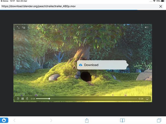This screenshot has width=166, height=124.
Task: Skip forward 15 seconds
Action: point(27,99)
